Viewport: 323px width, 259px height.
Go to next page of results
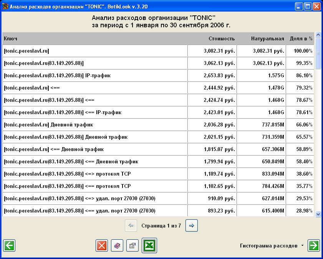point(192,226)
